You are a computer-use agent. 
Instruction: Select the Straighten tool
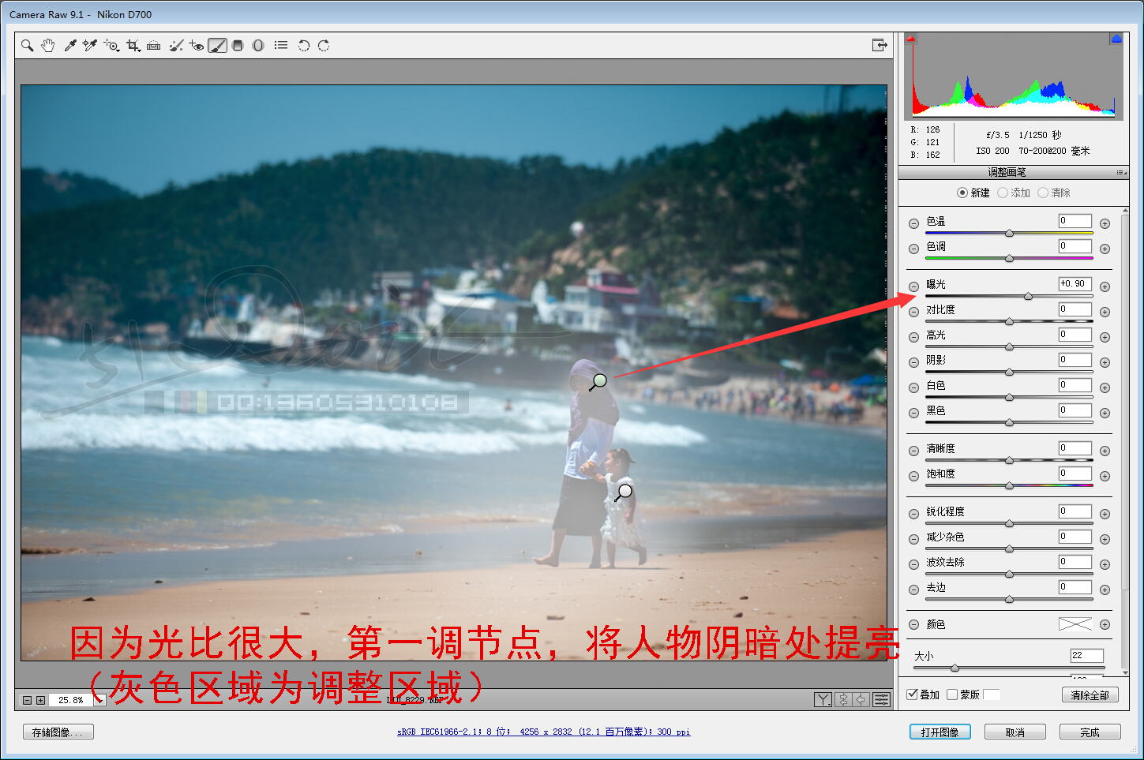[x=154, y=46]
